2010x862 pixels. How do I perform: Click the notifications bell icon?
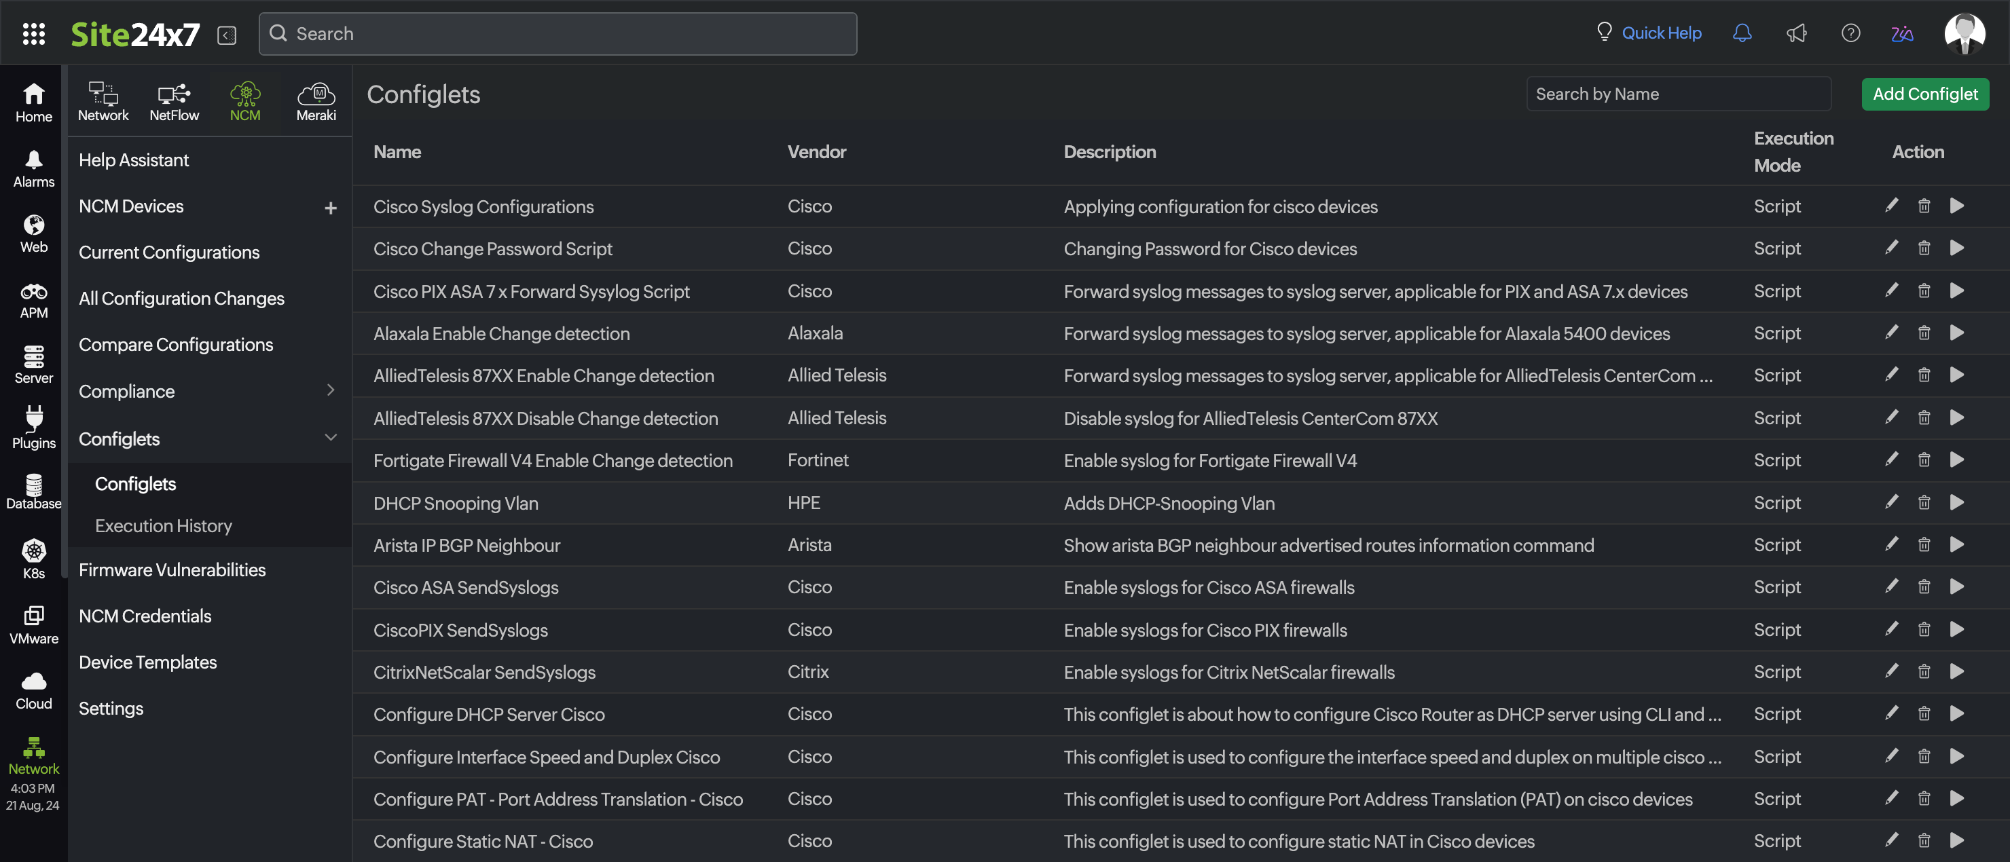pyautogui.click(x=1742, y=33)
